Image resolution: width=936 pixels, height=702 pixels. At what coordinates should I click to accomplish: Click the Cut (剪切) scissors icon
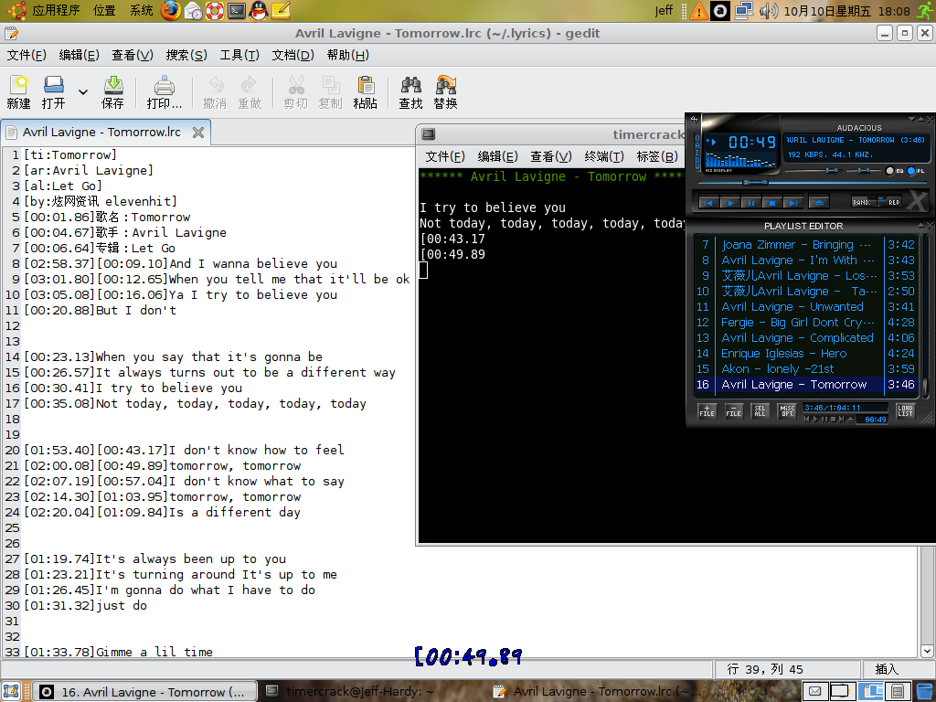(295, 92)
